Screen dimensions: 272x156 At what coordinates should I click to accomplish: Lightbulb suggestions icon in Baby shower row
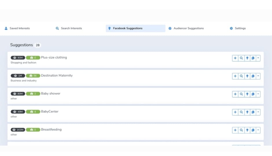pyautogui.click(x=247, y=94)
